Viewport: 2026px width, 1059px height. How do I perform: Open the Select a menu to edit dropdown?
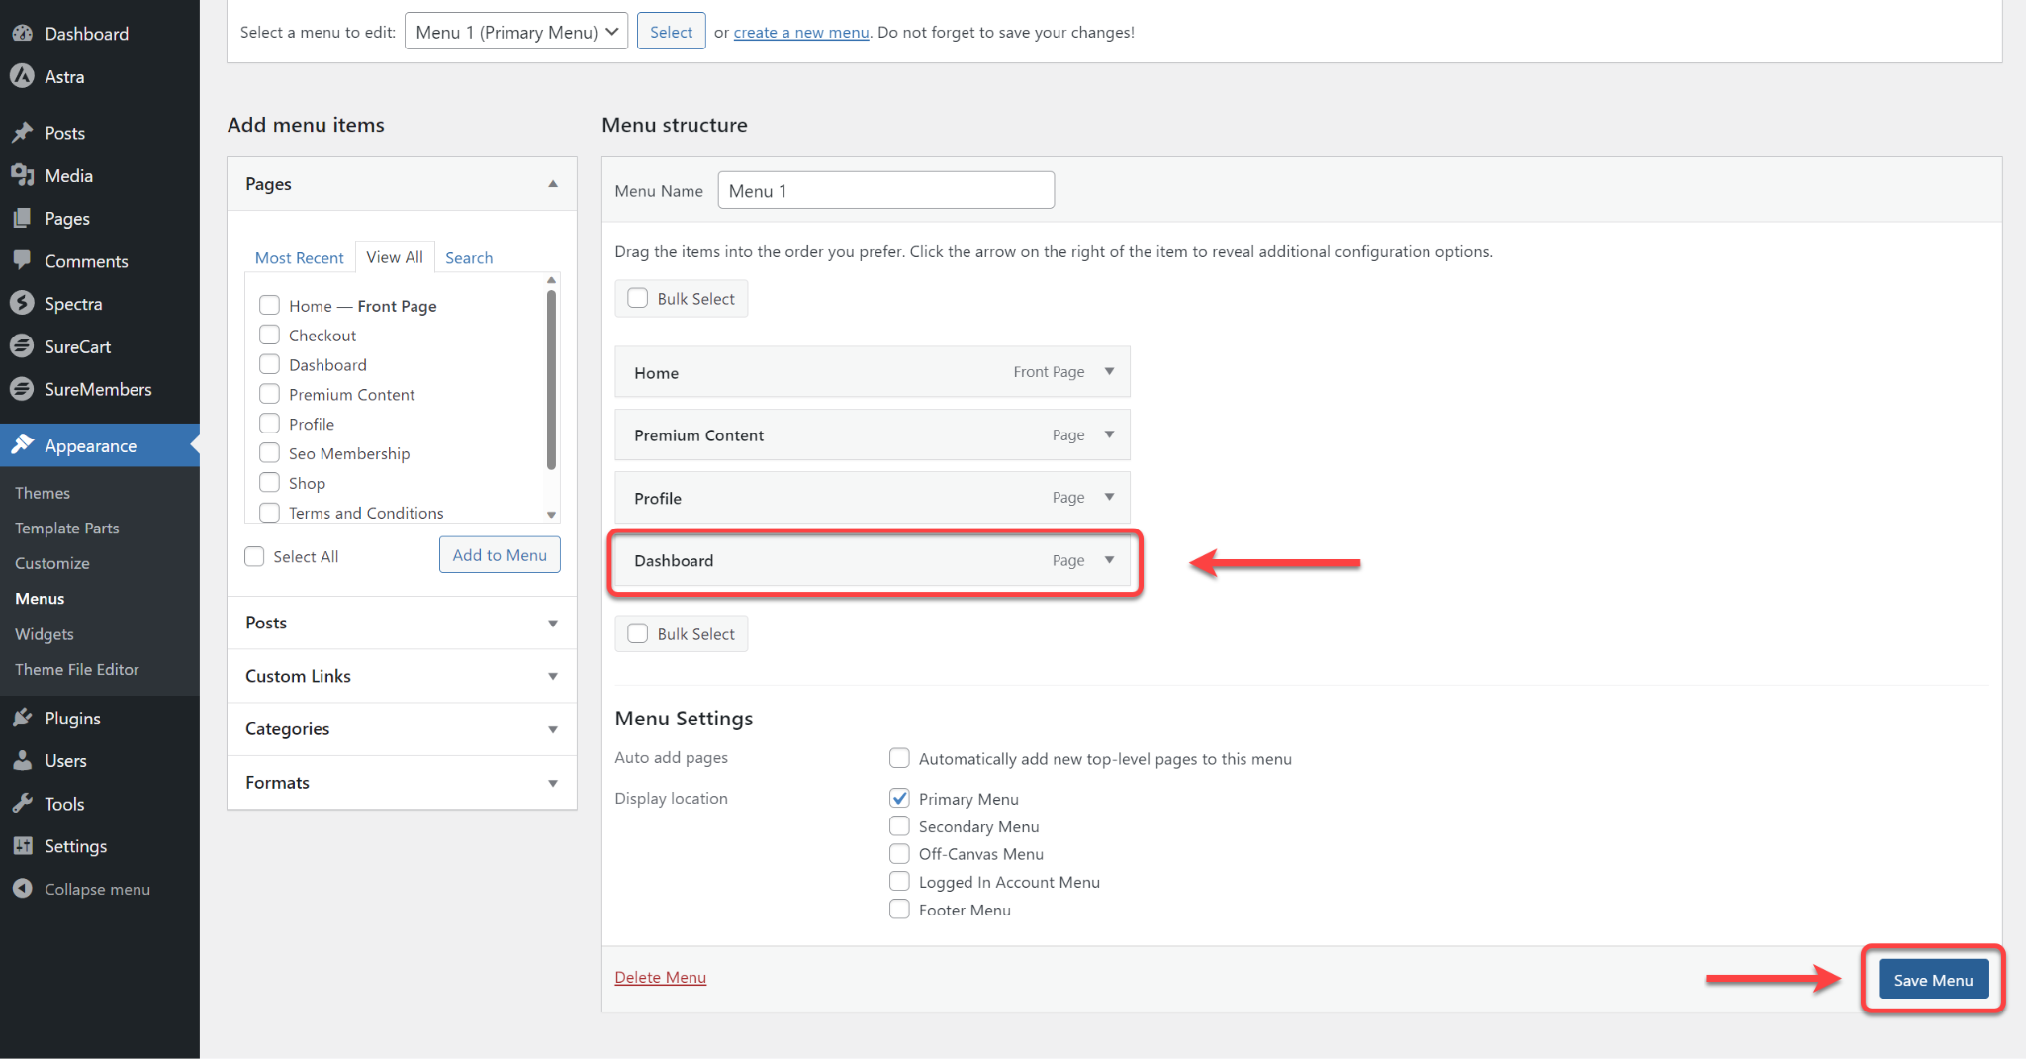pos(516,32)
